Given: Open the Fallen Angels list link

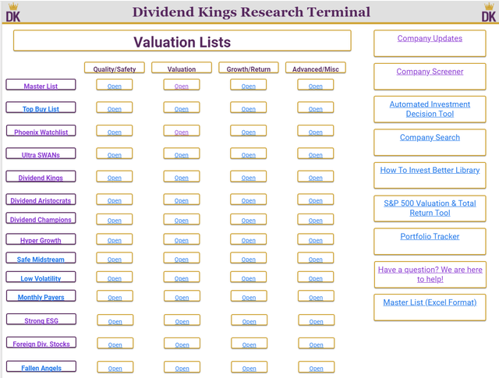Looking at the screenshot, I should pos(41,366).
